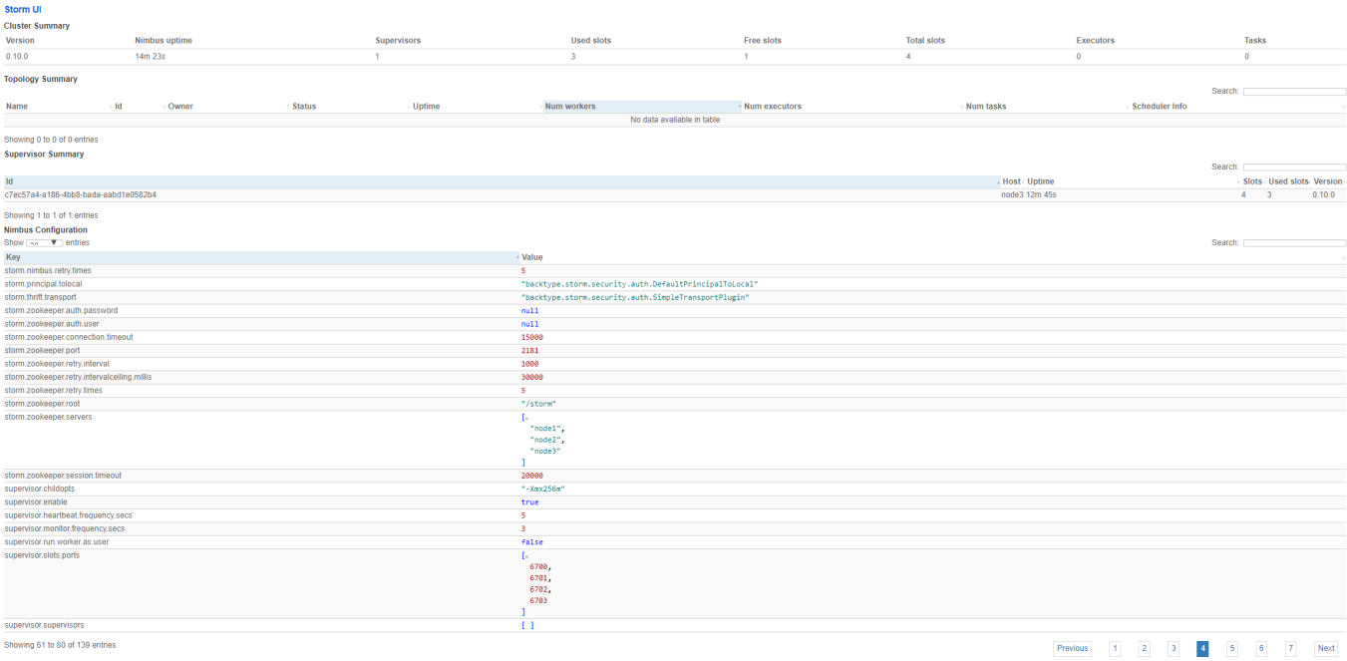
Task: Click the Storm UI title link
Action: tap(23, 9)
